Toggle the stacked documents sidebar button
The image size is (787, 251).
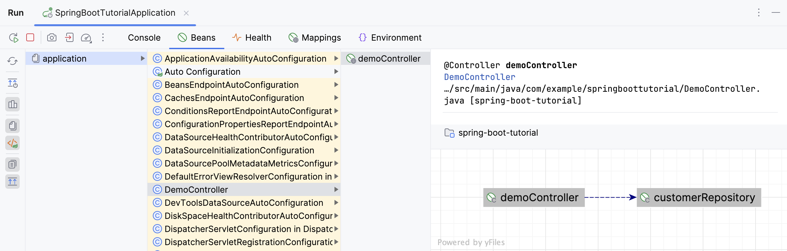pos(12,126)
